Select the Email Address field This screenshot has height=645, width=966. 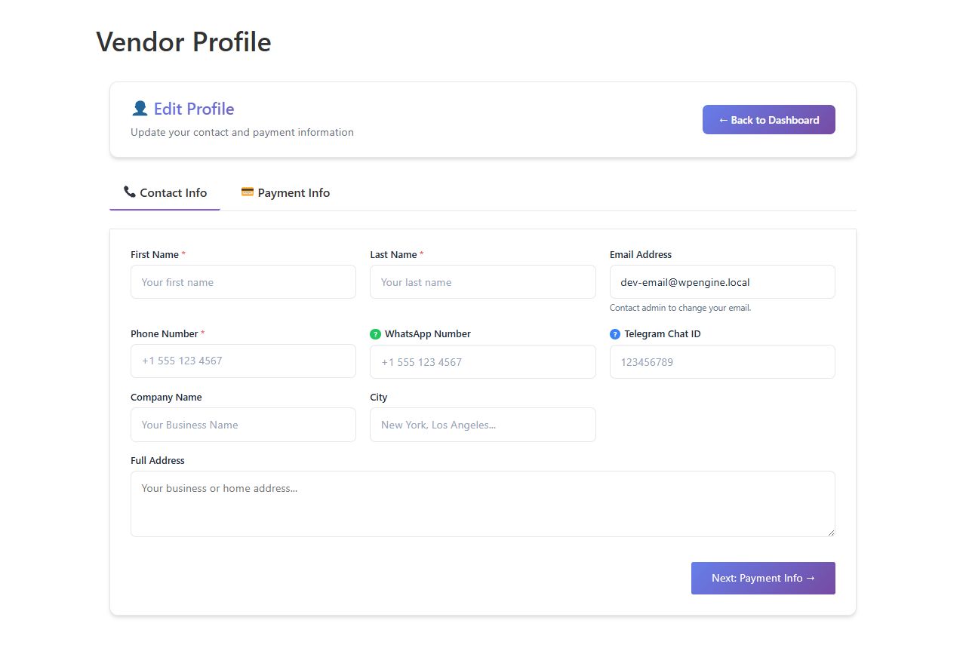click(x=721, y=282)
